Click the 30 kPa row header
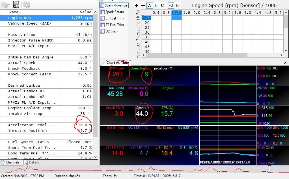The height and width of the screenshot is (179, 289). (x=147, y=32)
